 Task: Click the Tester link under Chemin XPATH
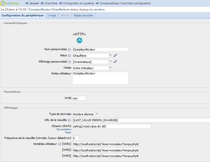(x=68, y=132)
